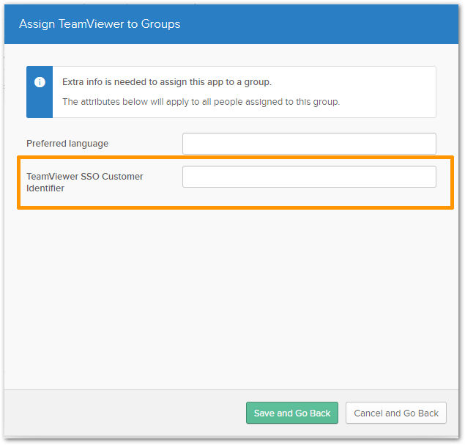Focus the Preferred language input field
465x445 pixels.
point(309,144)
